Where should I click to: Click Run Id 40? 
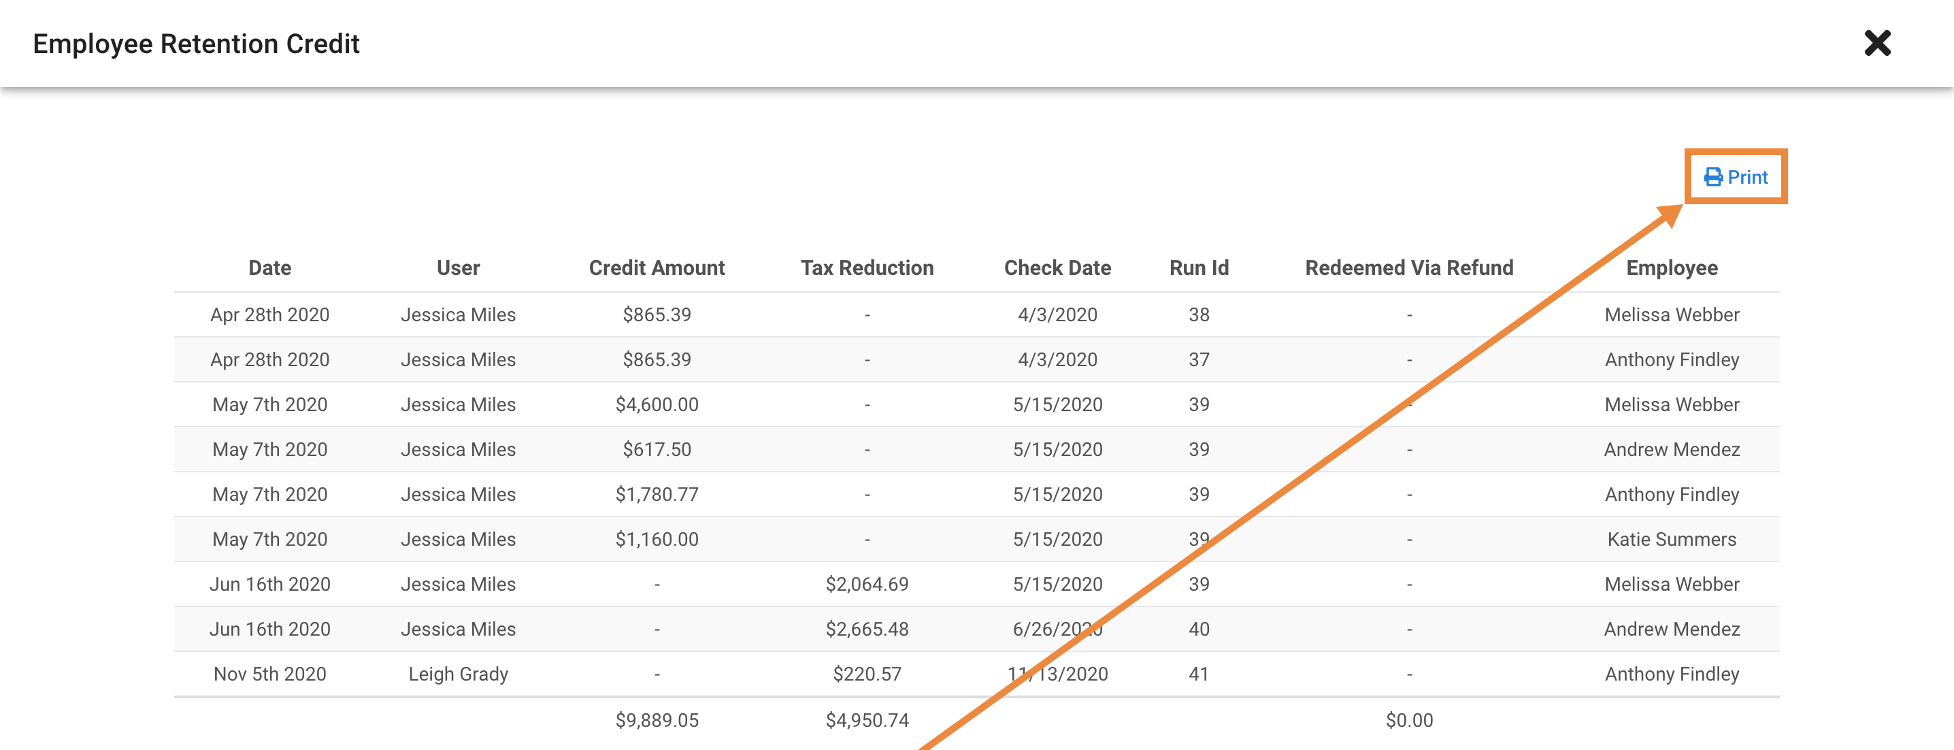pos(1199,629)
